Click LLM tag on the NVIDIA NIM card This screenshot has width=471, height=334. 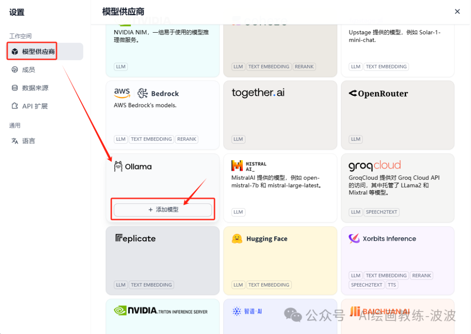pos(121,67)
